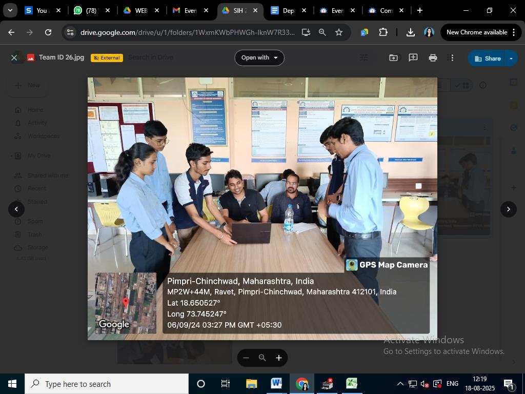The height and width of the screenshot is (394, 525).
Task: Zoom in using the plus control
Action: (279, 358)
